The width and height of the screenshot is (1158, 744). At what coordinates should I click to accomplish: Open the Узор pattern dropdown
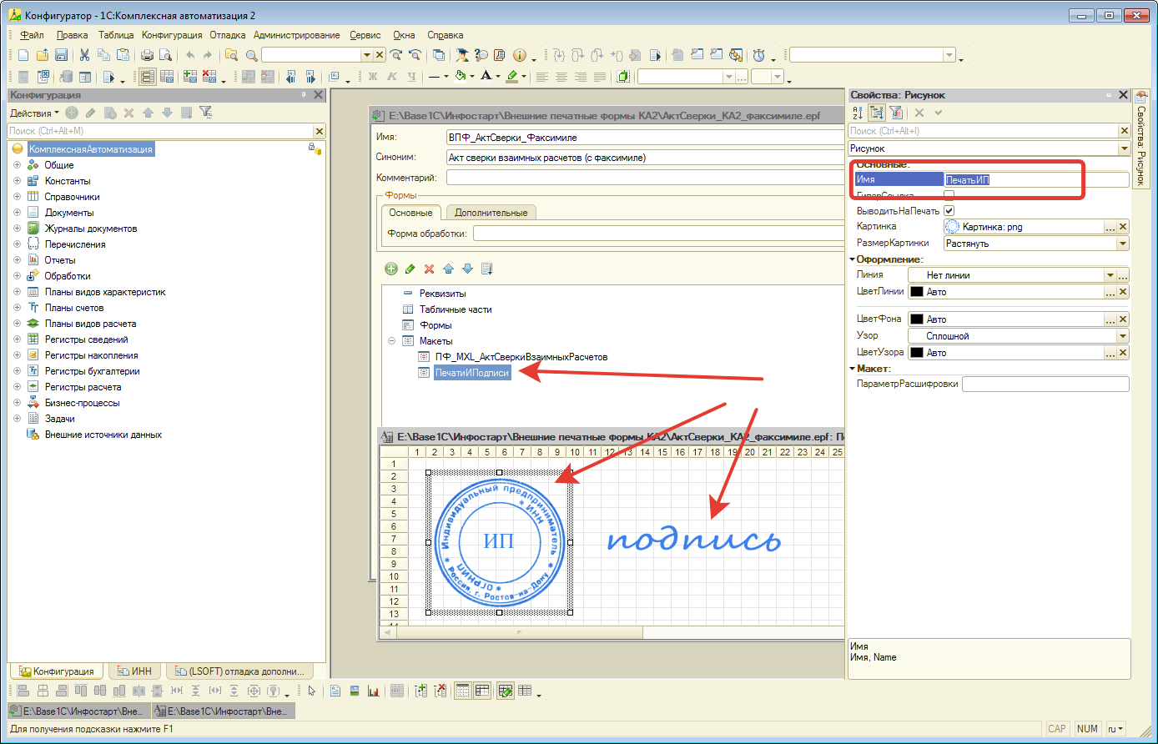coord(1122,336)
